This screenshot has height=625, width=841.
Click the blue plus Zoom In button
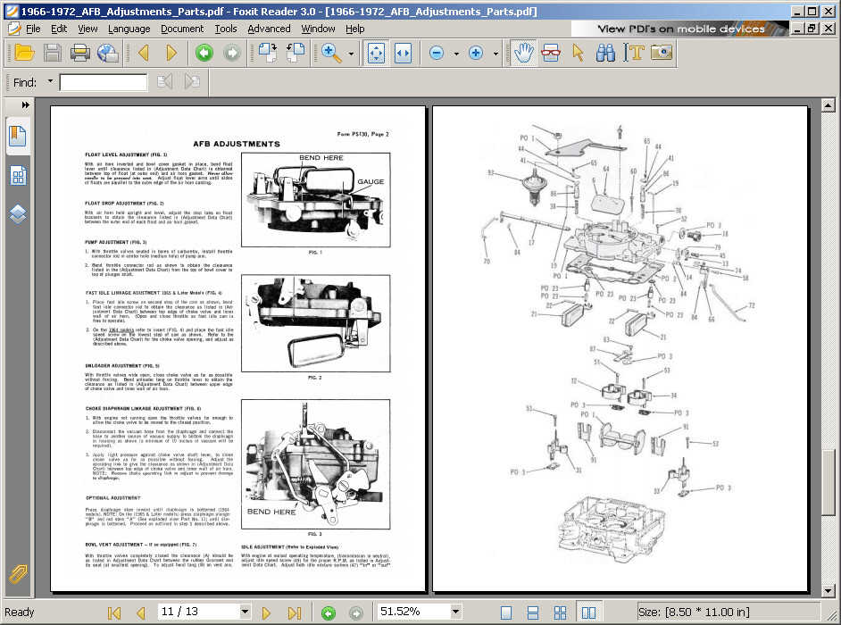tap(476, 53)
